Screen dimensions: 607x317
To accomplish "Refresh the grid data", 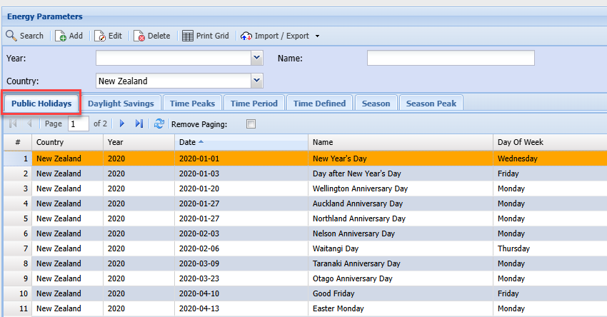I will click(159, 124).
